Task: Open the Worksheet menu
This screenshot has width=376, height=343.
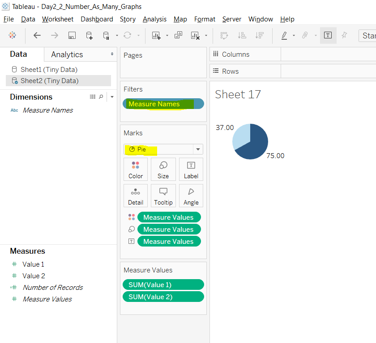Action: [58, 19]
